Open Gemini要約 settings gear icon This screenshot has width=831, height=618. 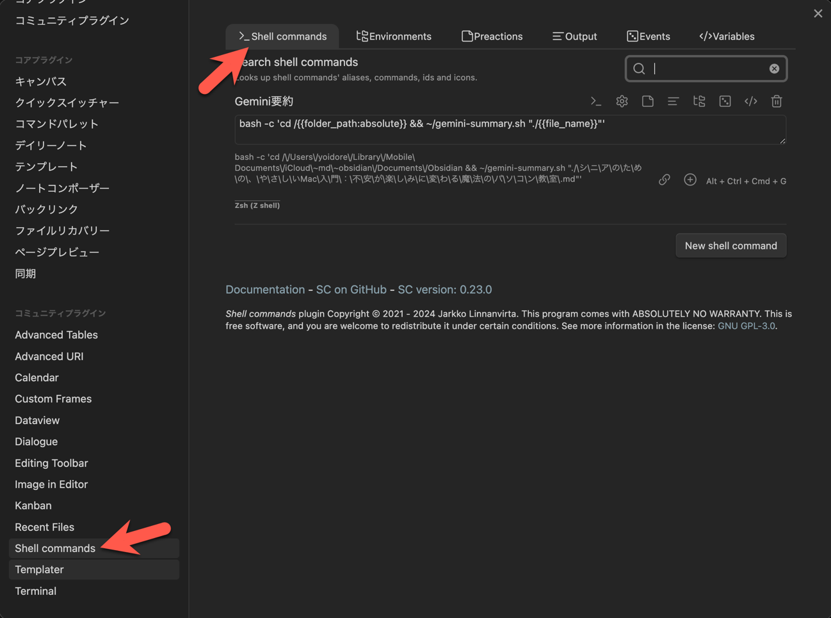622,101
